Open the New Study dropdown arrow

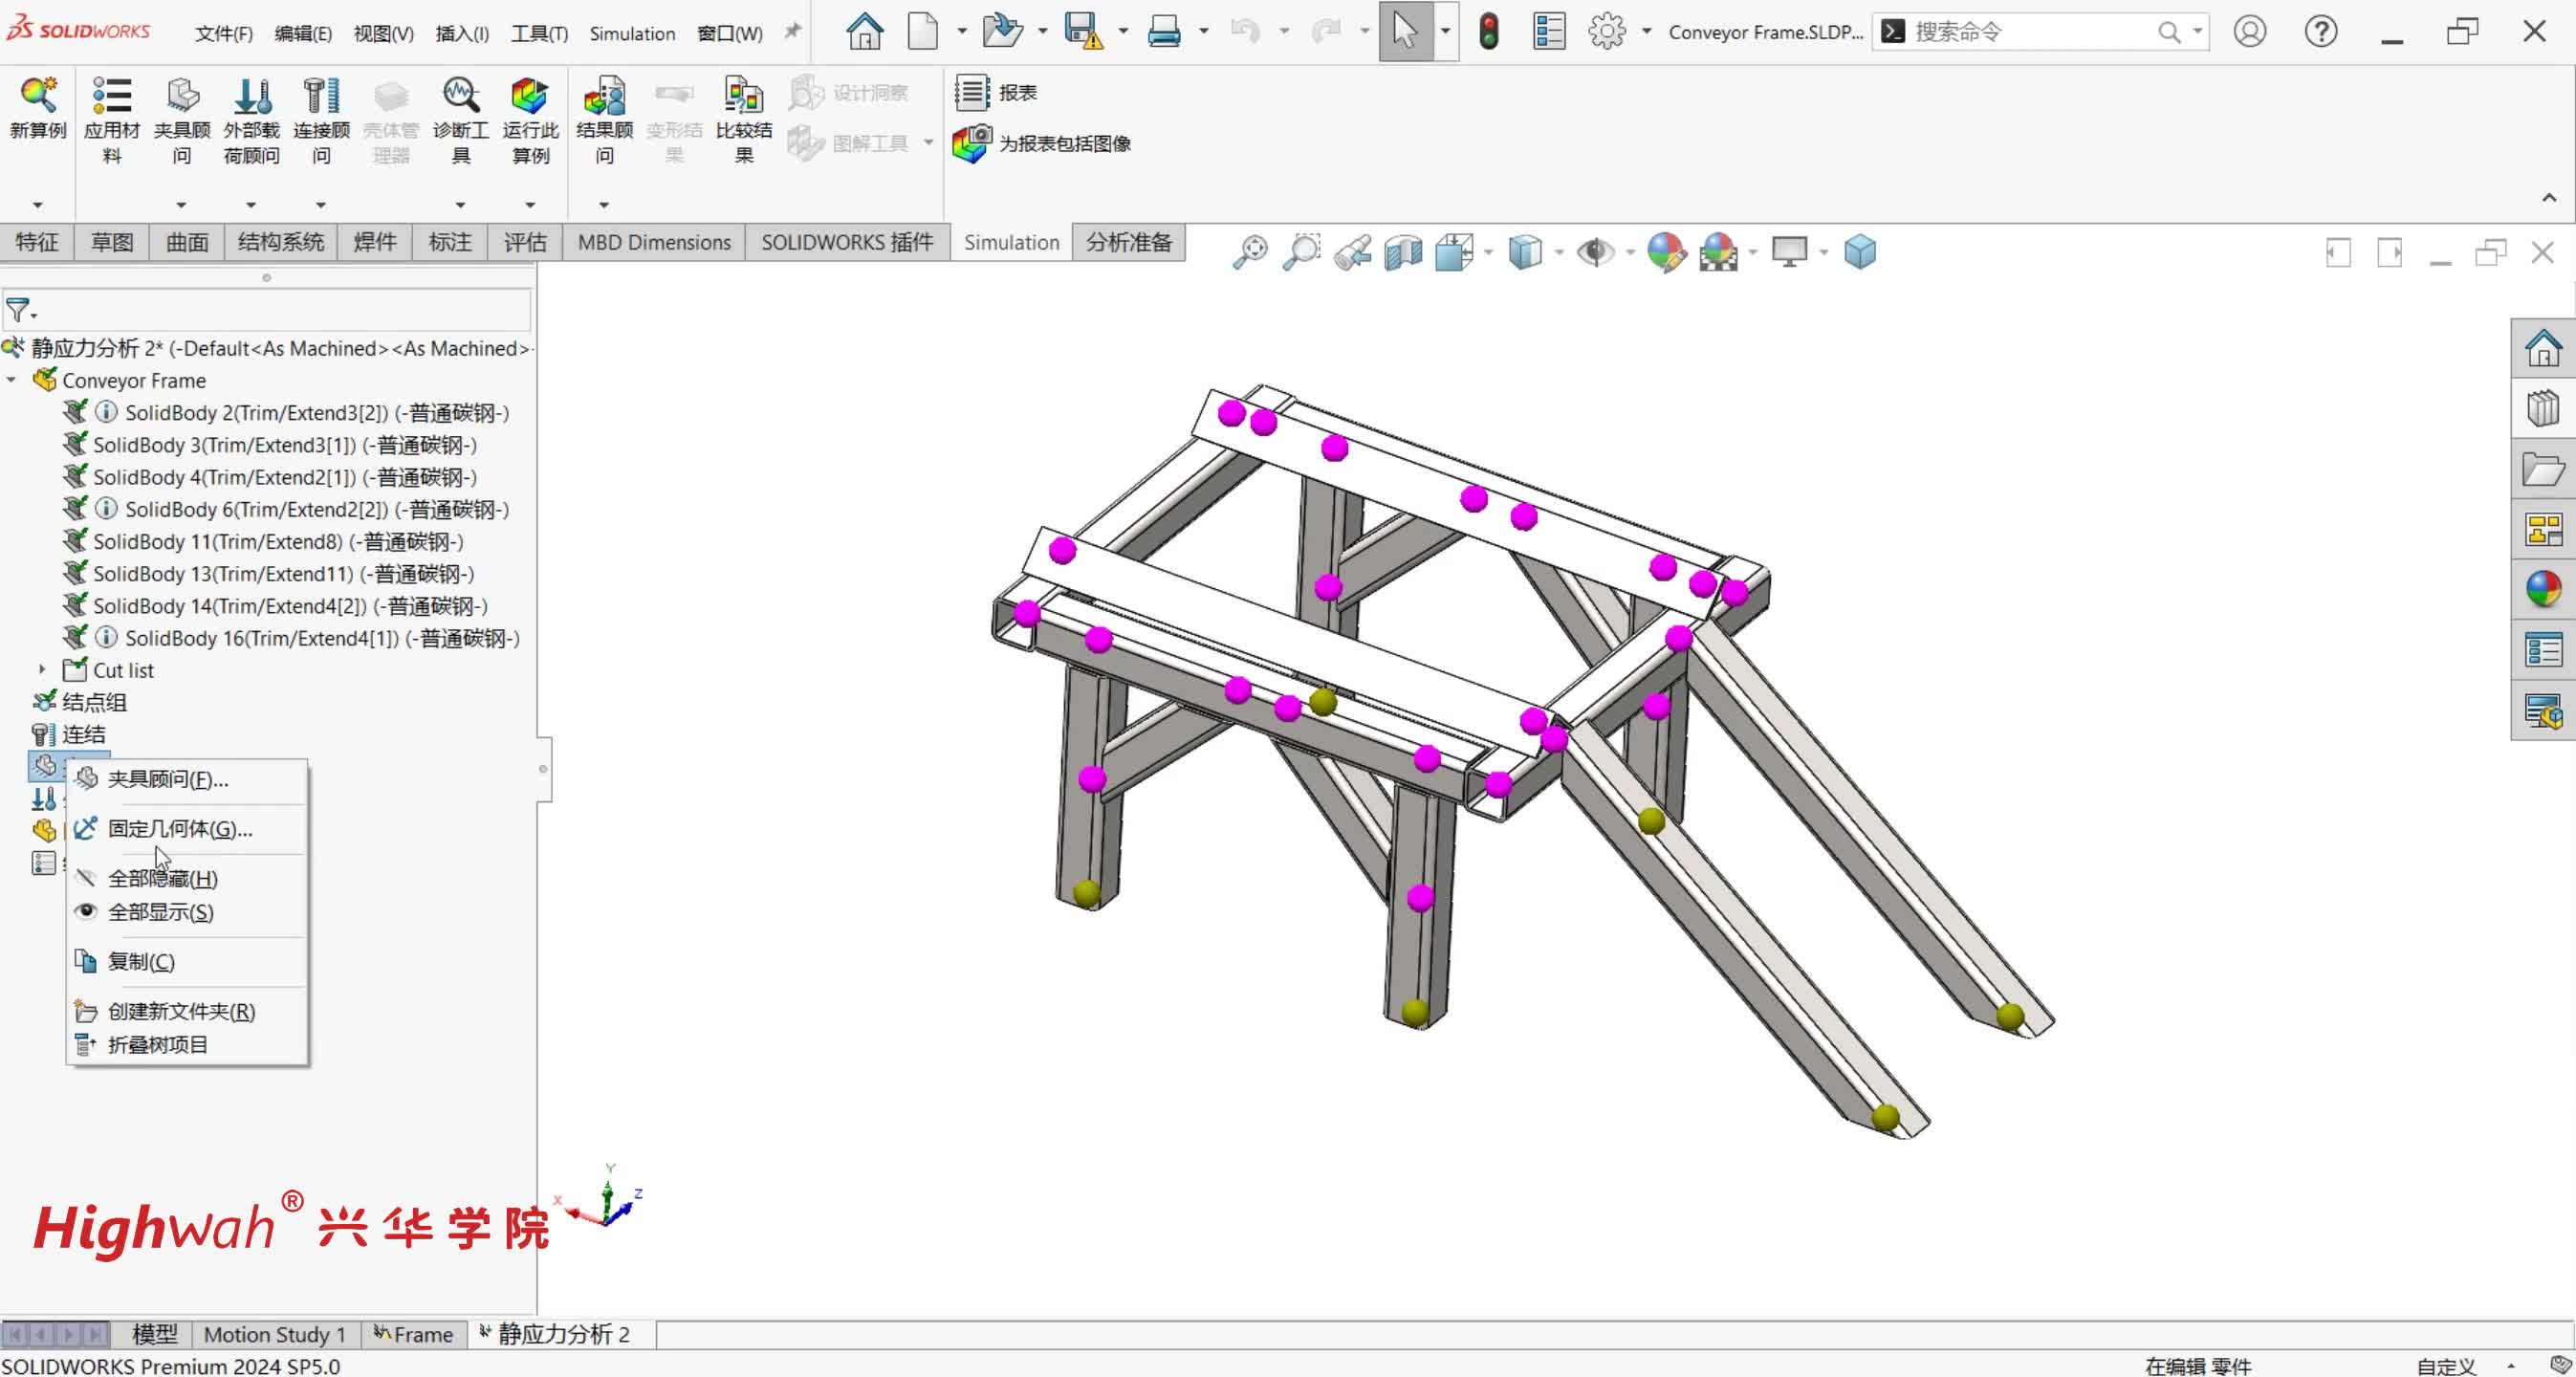tap(38, 205)
